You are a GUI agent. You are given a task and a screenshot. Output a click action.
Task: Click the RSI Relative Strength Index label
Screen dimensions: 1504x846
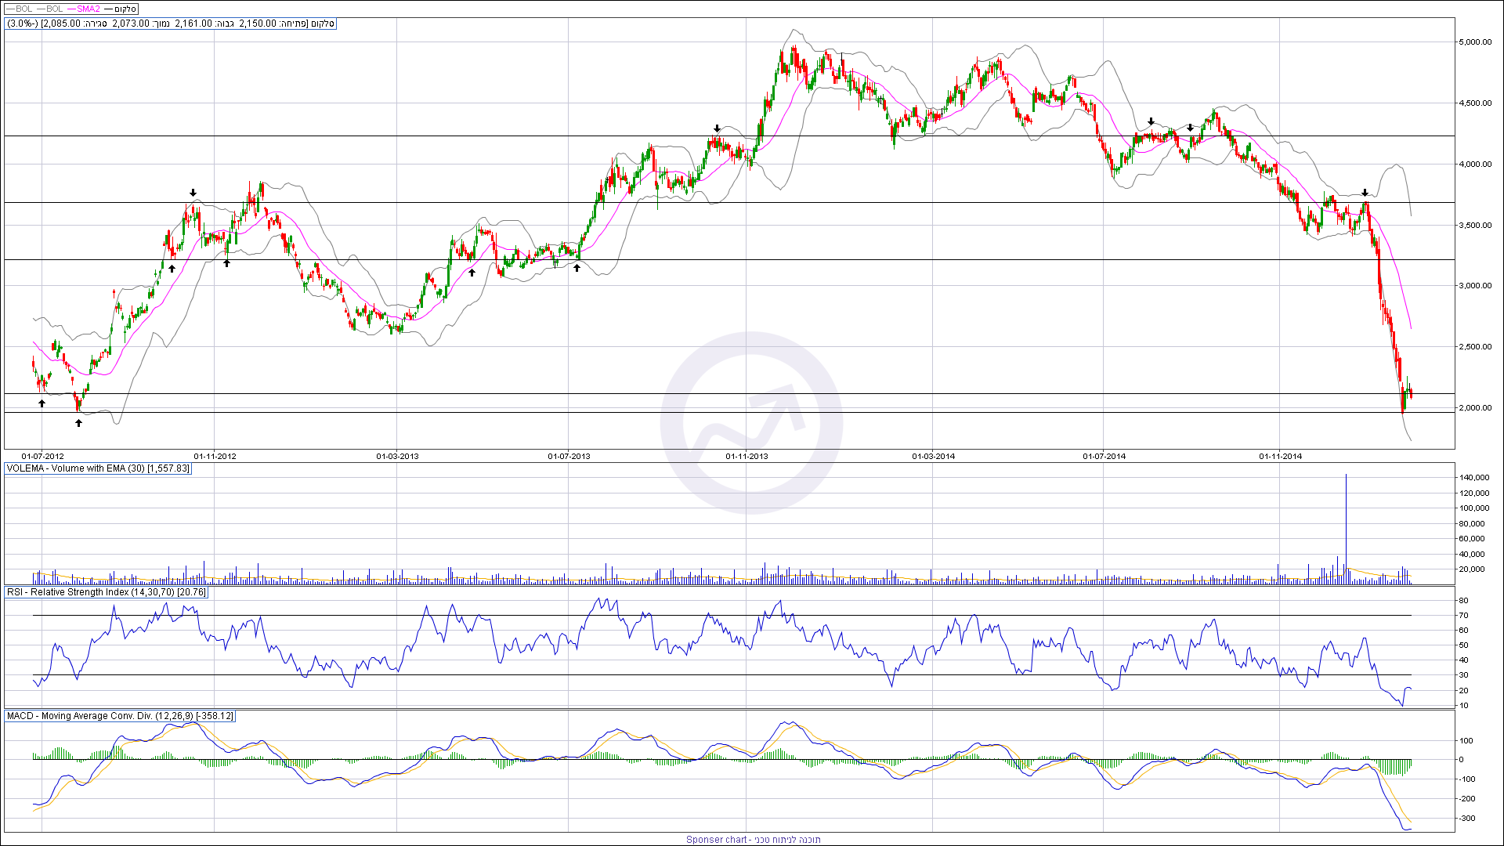coord(106,592)
